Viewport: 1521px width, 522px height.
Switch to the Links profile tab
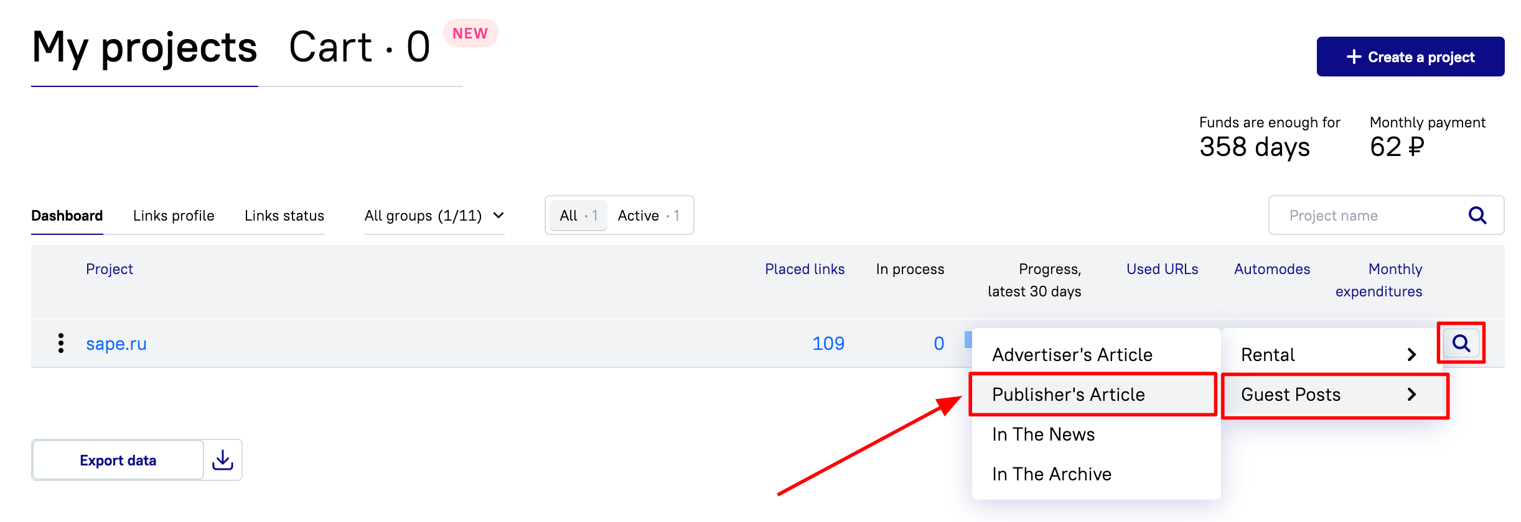[174, 216]
